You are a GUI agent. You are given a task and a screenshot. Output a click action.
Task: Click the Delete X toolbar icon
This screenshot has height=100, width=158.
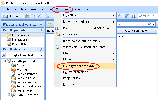(39, 16)
